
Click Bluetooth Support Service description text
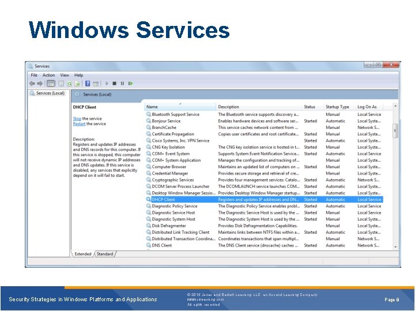[259, 114]
